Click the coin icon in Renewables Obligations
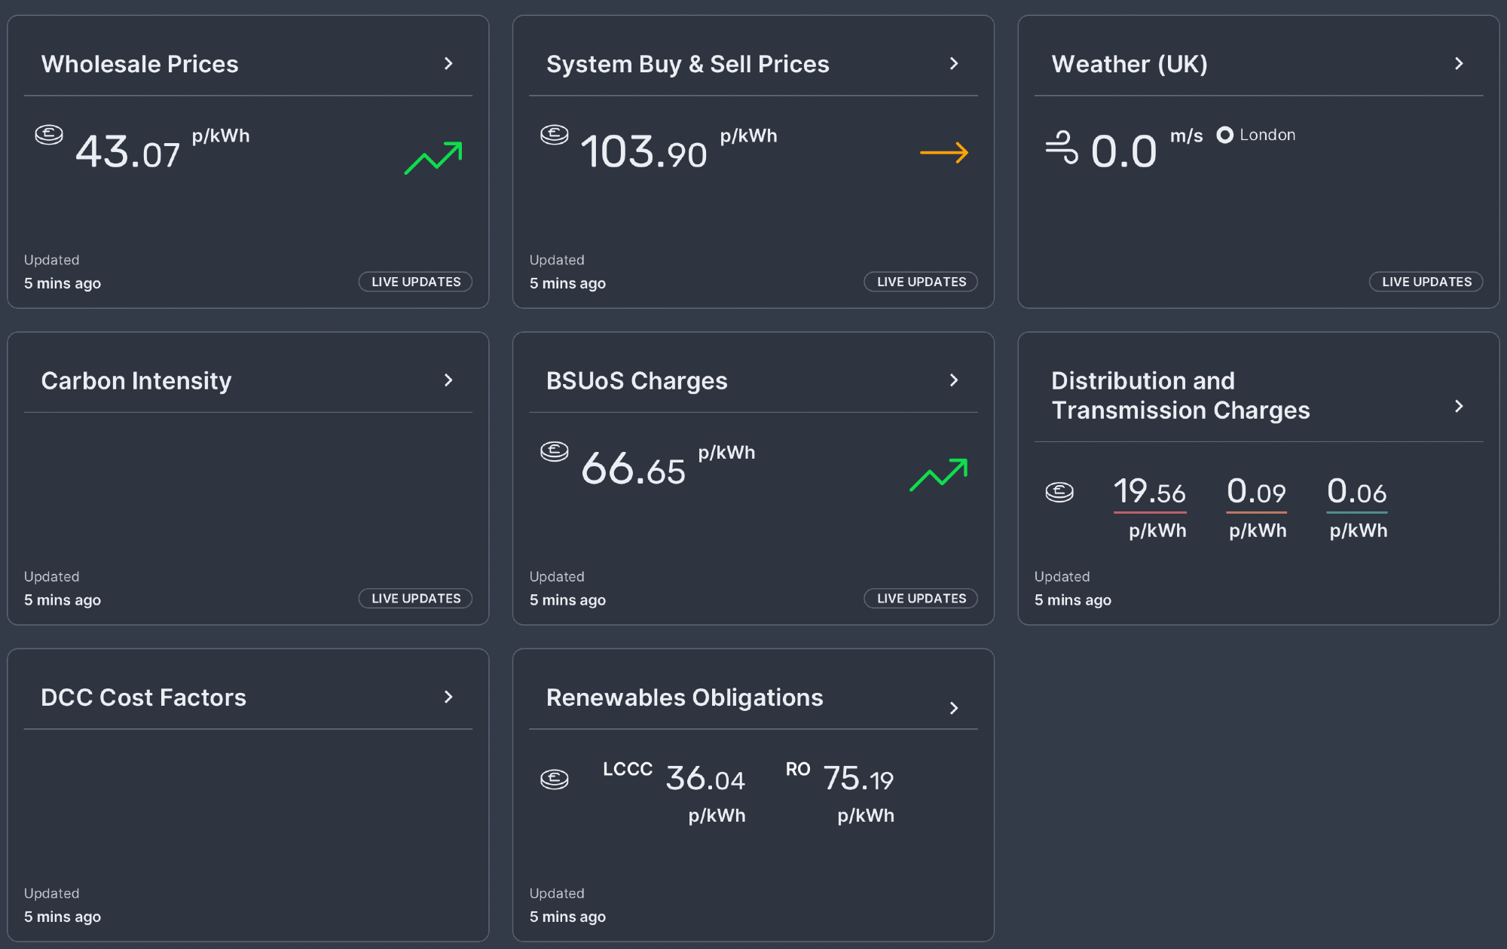Screen dimensions: 1507x949 (554, 779)
